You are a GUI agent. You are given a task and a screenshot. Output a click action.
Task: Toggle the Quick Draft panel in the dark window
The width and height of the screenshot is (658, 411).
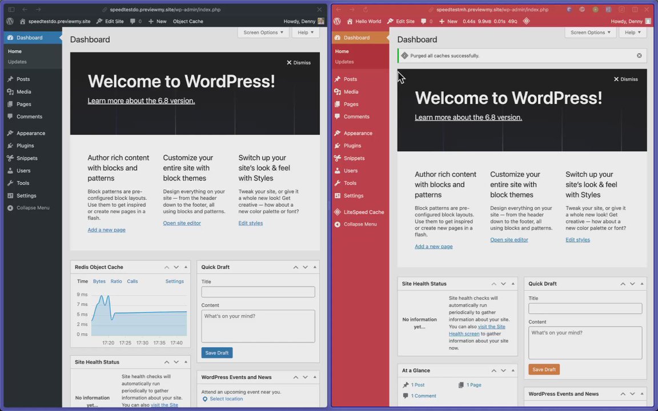(315, 267)
